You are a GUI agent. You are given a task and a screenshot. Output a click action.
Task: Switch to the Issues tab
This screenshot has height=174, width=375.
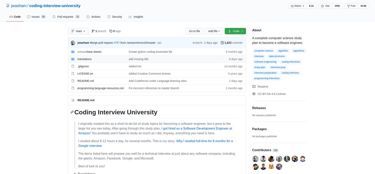(x=36, y=17)
